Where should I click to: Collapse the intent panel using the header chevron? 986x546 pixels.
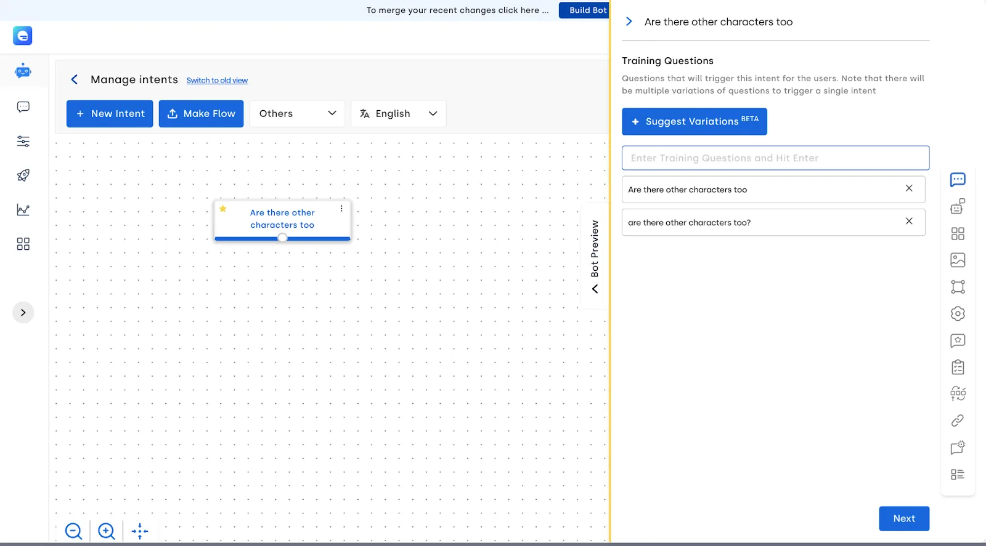pyautogui.click(x=629, y=22)
